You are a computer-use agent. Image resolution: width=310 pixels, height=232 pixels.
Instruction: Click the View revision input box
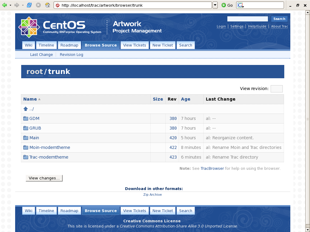pos(276,89)
